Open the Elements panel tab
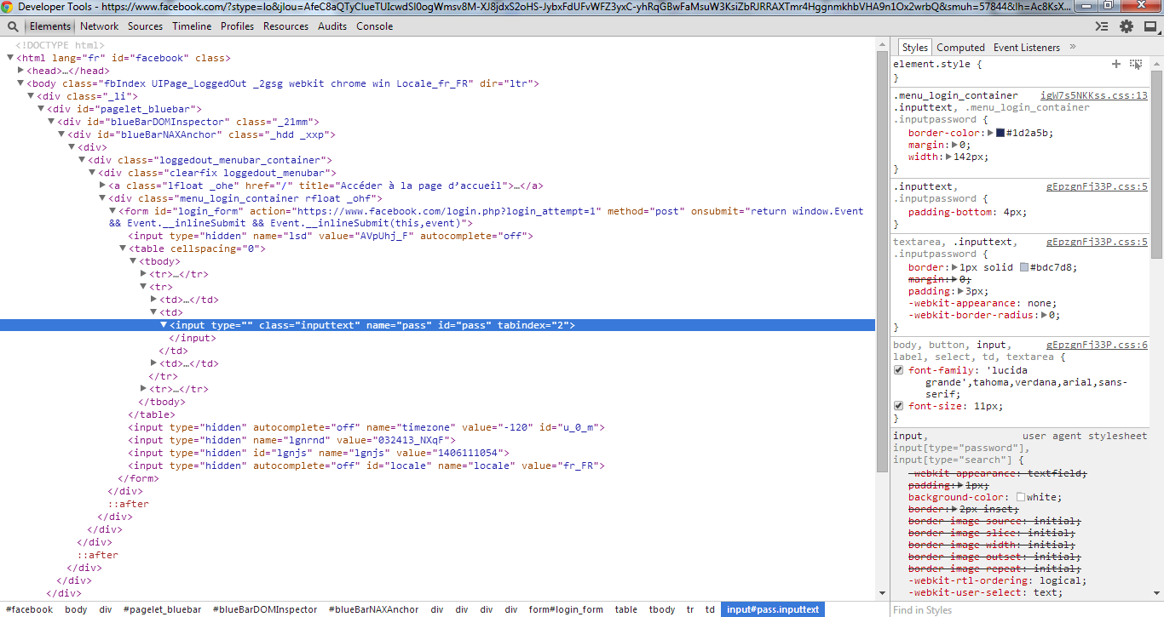Screen dimensions: 1164x617 50,26
